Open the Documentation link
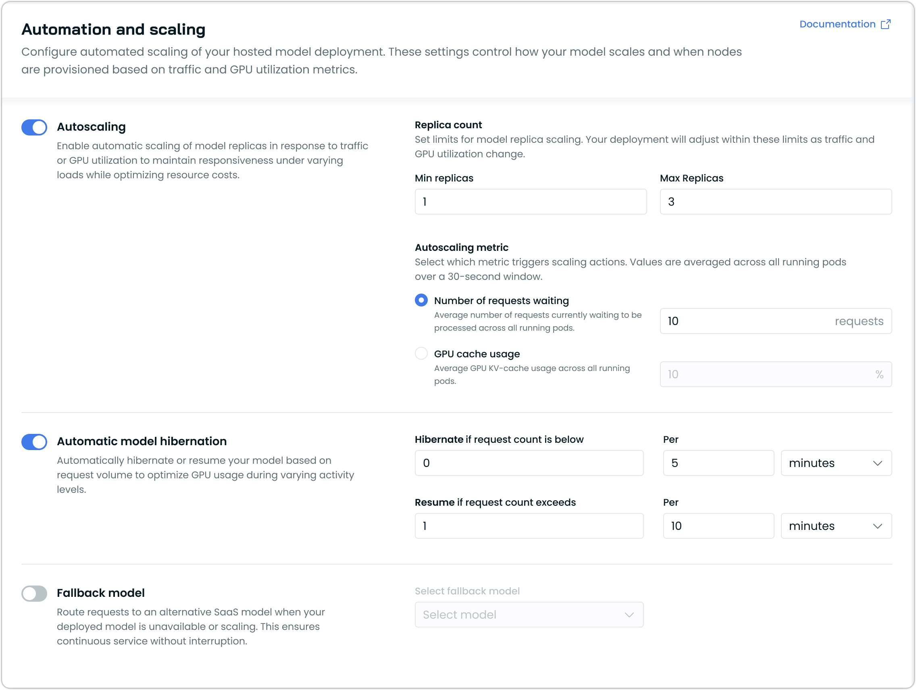Image resolution: width=916 pixels, height=690 pixels. (837, 25)
